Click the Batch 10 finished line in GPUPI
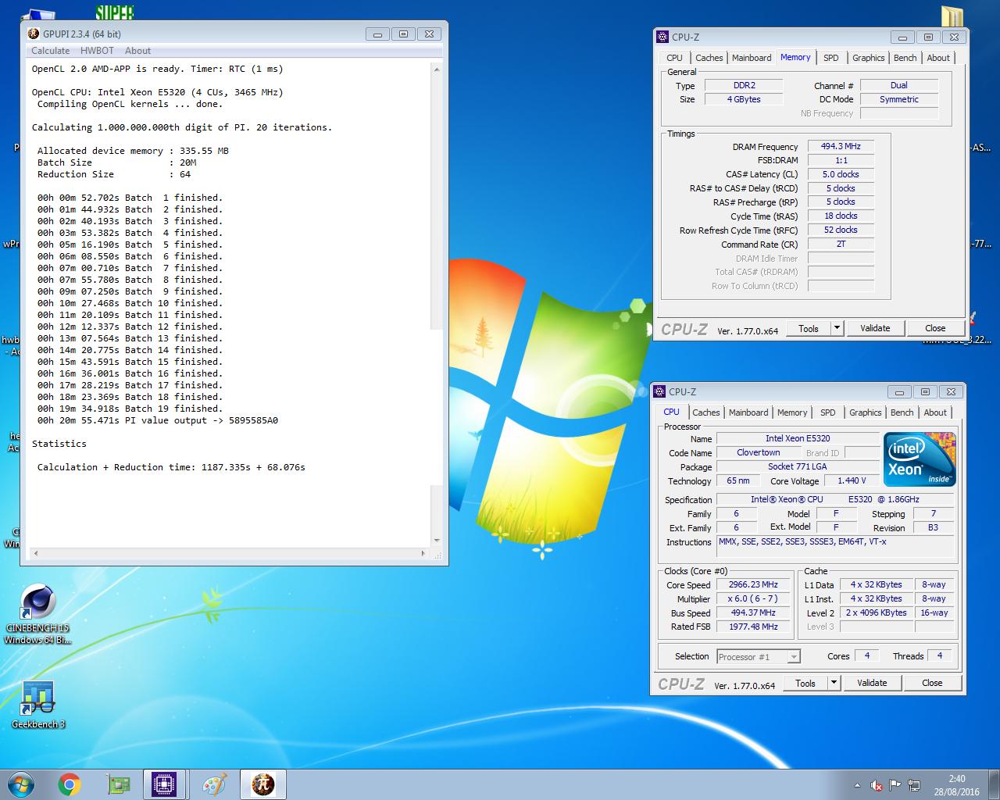 tap(130, 303)
